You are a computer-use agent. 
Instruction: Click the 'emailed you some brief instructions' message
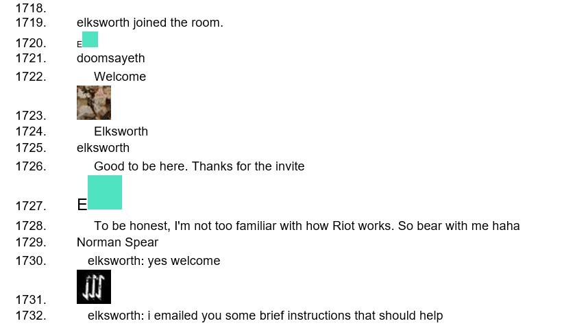(x=265, y=316)
